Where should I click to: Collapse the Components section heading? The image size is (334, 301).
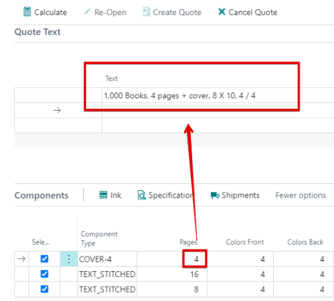point(41,195)
